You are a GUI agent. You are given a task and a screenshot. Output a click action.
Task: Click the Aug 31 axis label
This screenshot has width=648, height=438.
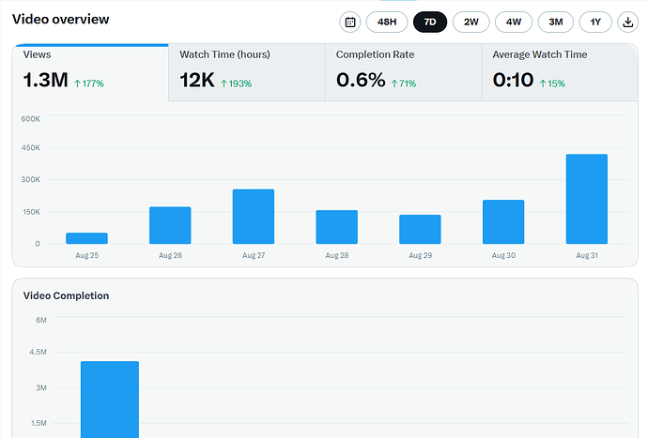pyautogui.click(x=587, y=255)
